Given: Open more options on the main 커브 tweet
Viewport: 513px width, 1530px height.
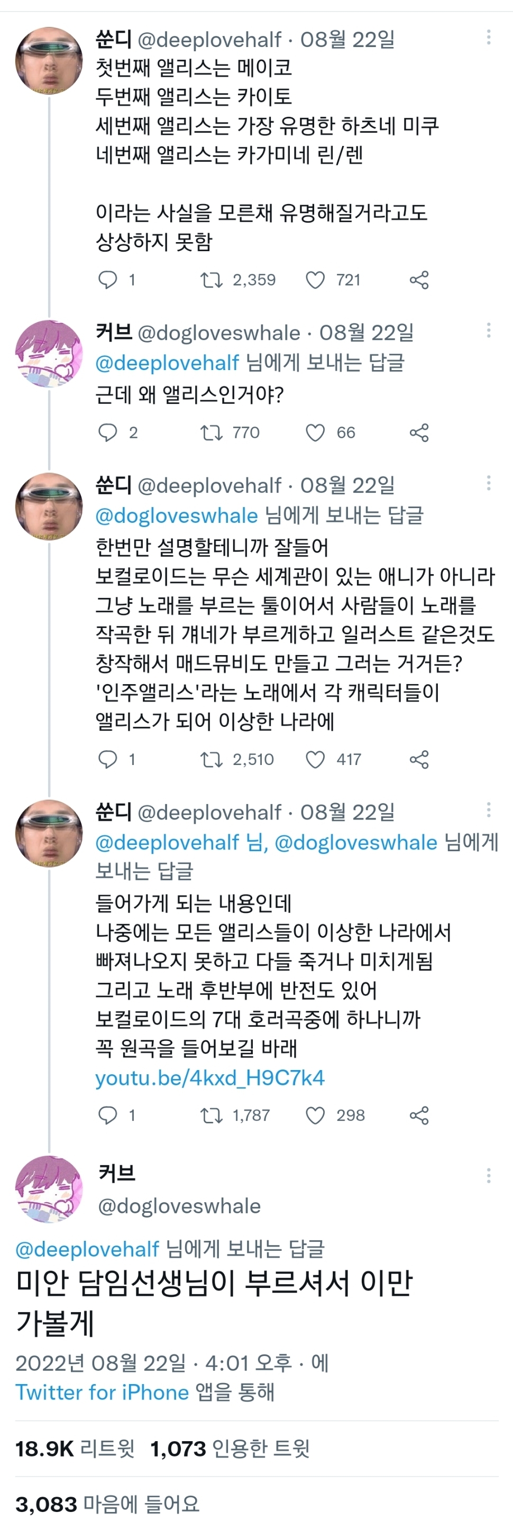Looking at the screenshot, I should pyautogui.click(x=489, y=1175).
